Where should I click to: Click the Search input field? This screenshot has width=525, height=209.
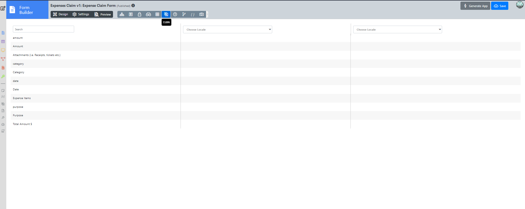tap(43, 29)
